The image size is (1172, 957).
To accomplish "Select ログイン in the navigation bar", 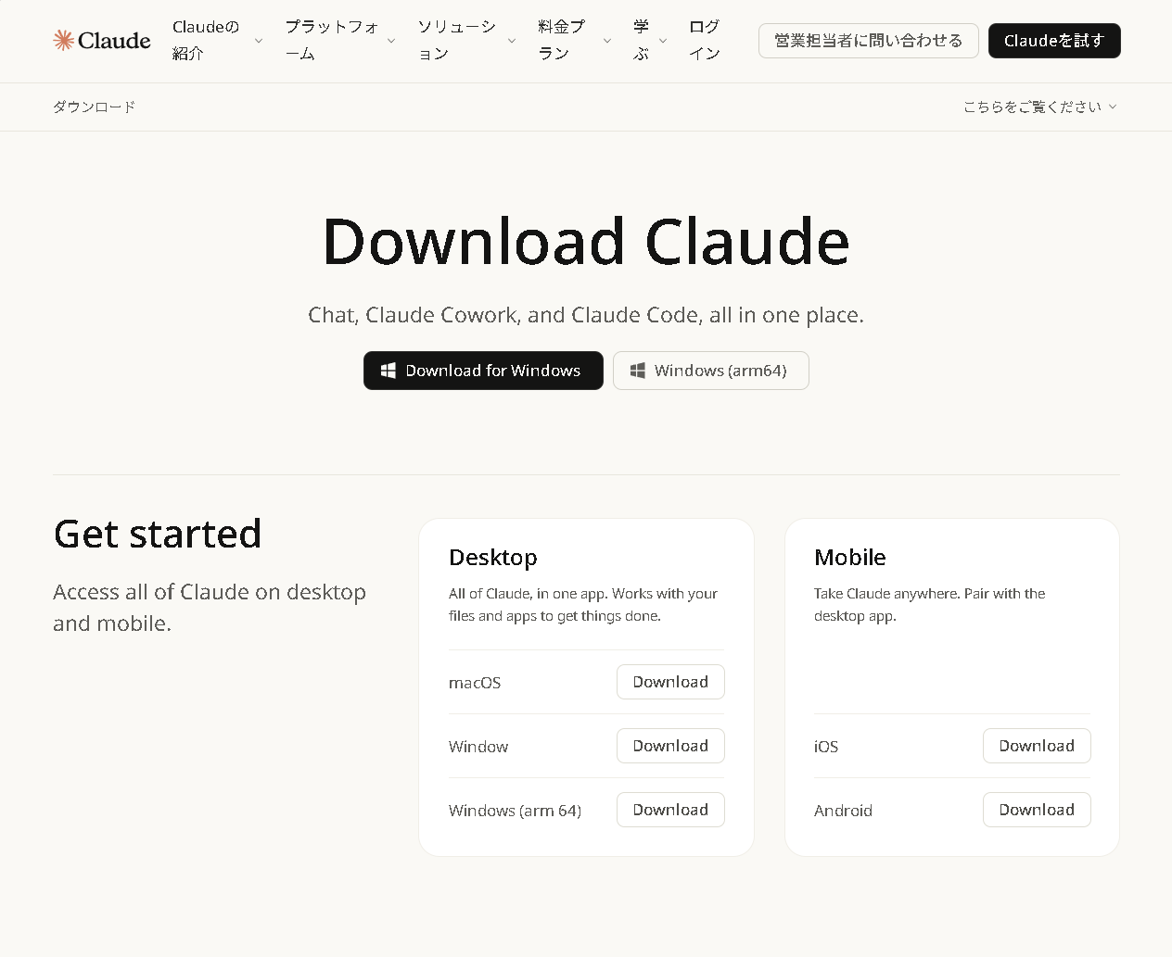I will (x=704, y=40).
